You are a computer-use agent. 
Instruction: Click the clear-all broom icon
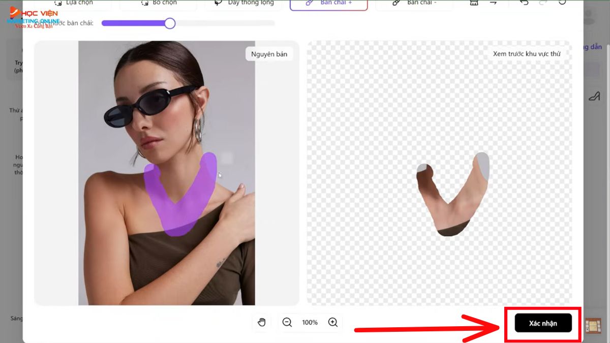[474, 3]
